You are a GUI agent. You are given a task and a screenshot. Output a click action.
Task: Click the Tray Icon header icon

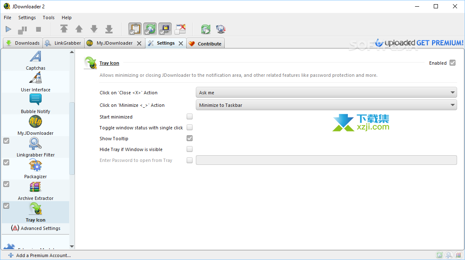[90, 63]
